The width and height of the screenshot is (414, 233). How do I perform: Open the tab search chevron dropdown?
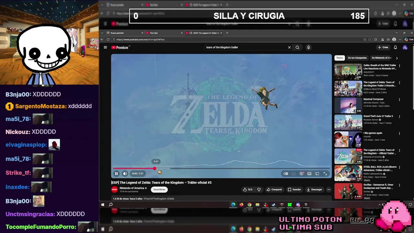coord(102,33)
